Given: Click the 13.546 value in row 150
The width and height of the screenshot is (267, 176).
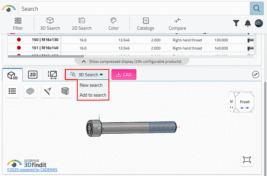Looking at the screenshot, I should click(x=124, y=40).
